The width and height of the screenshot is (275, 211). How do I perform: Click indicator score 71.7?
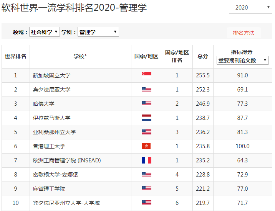coord(243,203)
